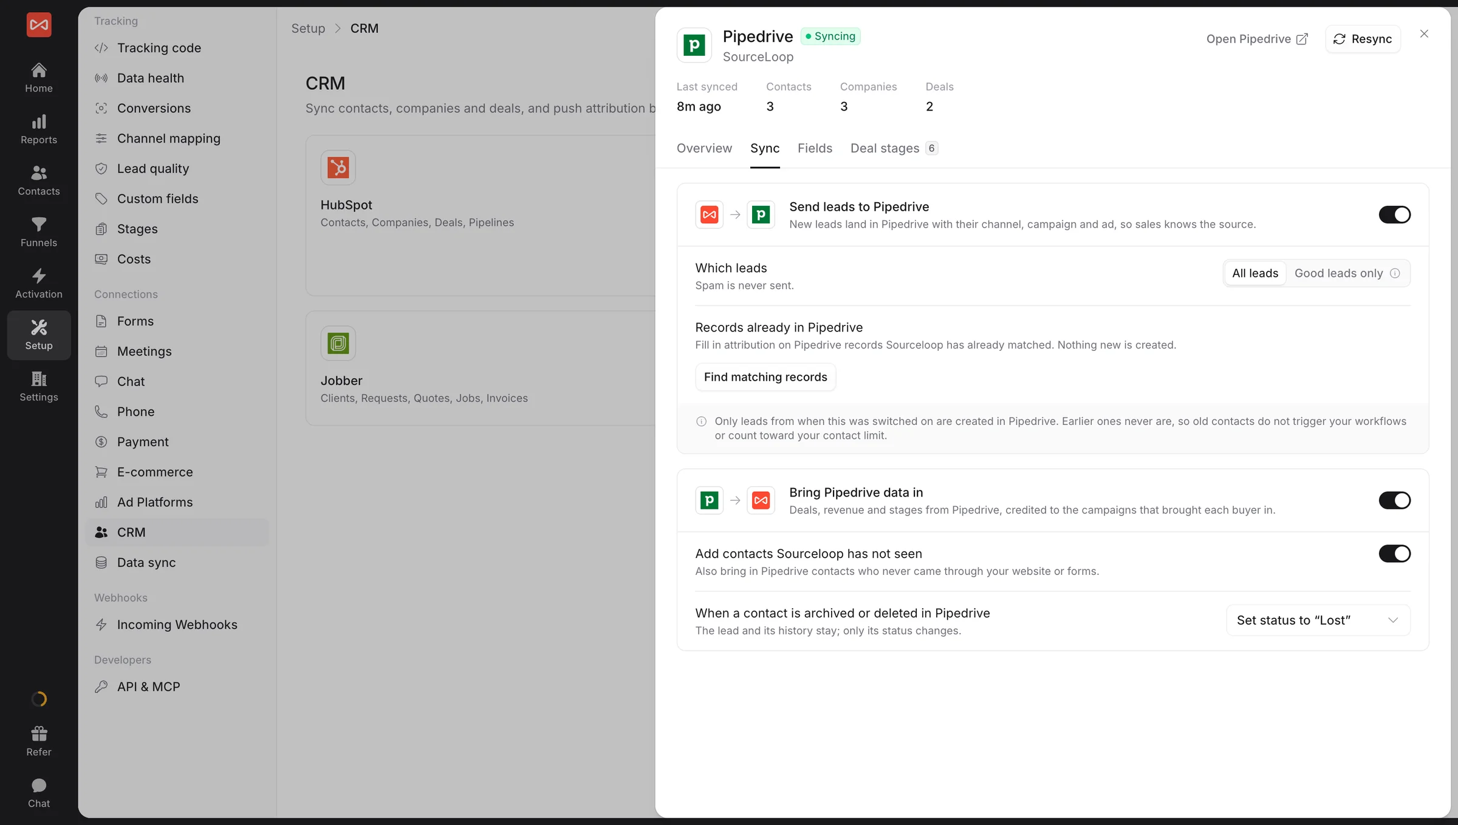Image resolution: width=1458 pixels, height=825 pixels.
Task: Open the HubSpot integration card title
Action: pos(346,205)
